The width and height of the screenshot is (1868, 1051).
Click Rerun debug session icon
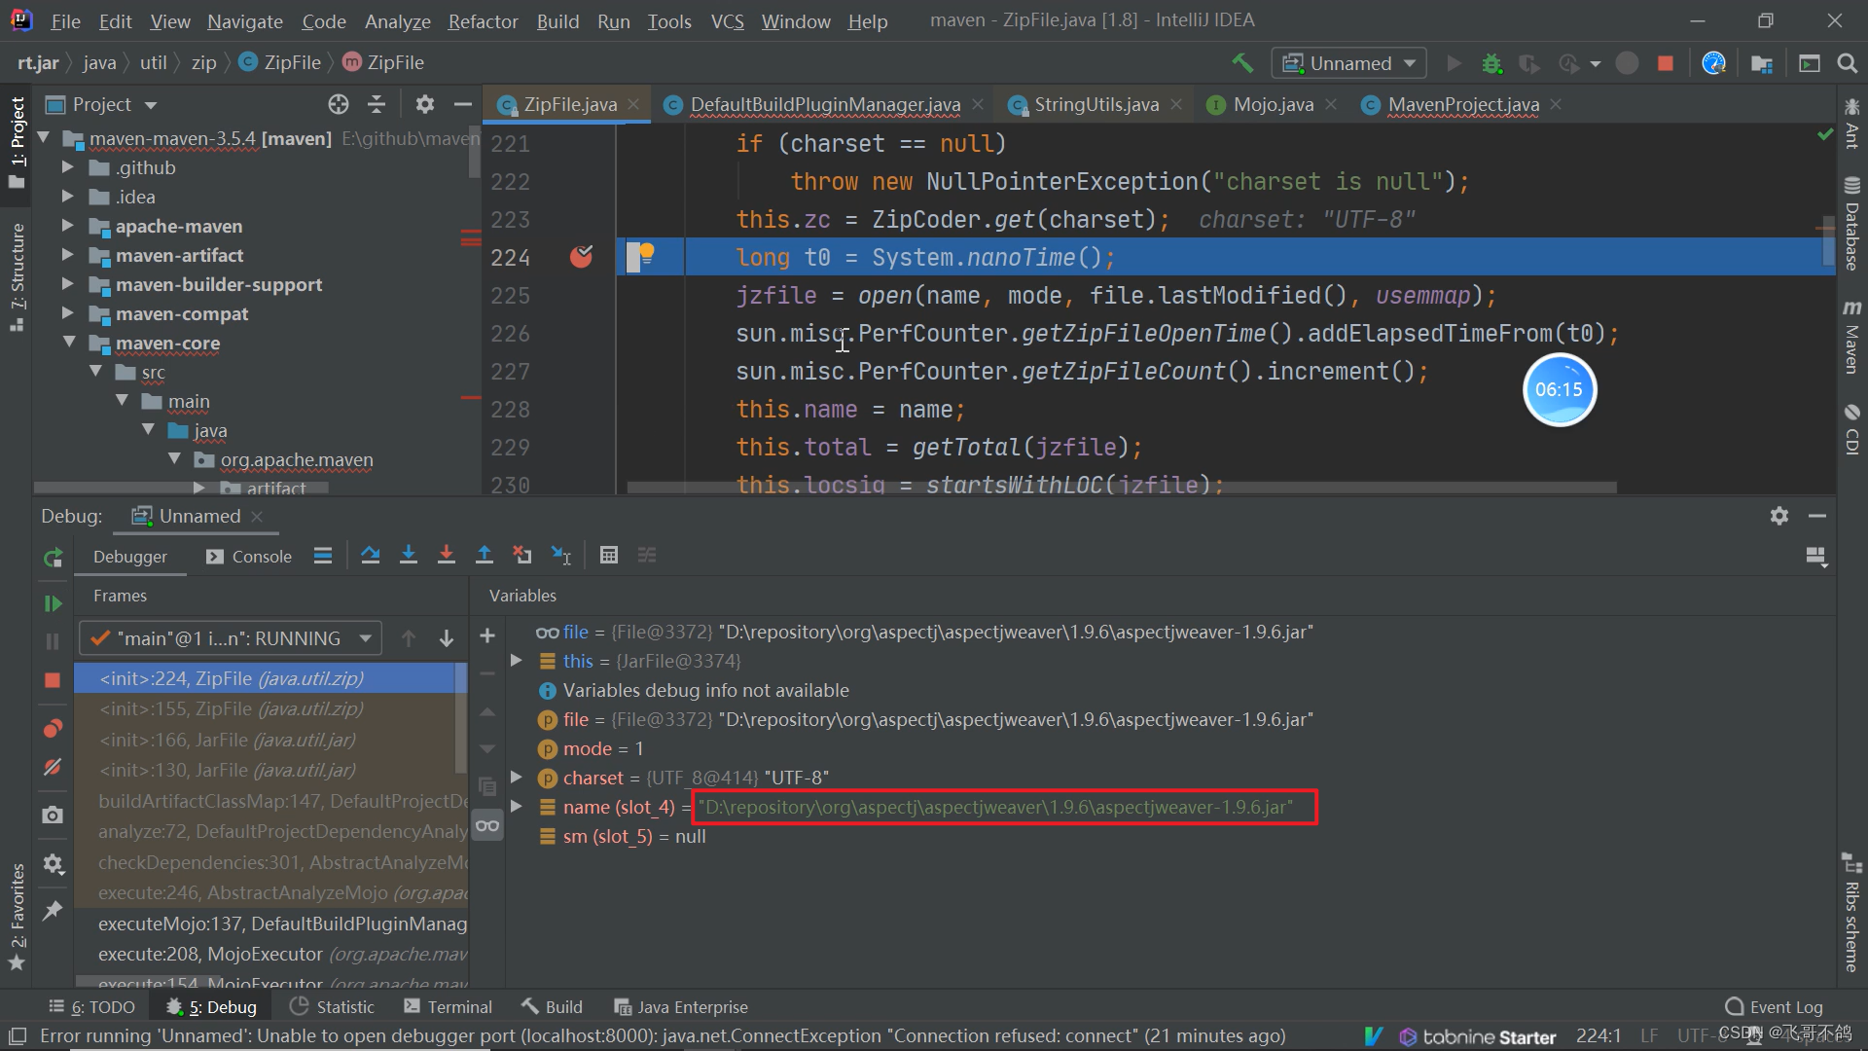(53, 557)
